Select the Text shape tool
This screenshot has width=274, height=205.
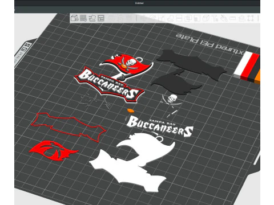pyautogui.click(x=215, y=18)
